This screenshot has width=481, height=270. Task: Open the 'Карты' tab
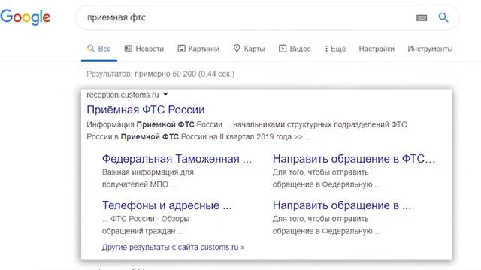[249, 49]
